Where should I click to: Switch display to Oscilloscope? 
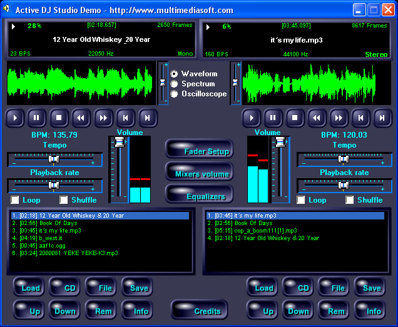coord(175,94)
